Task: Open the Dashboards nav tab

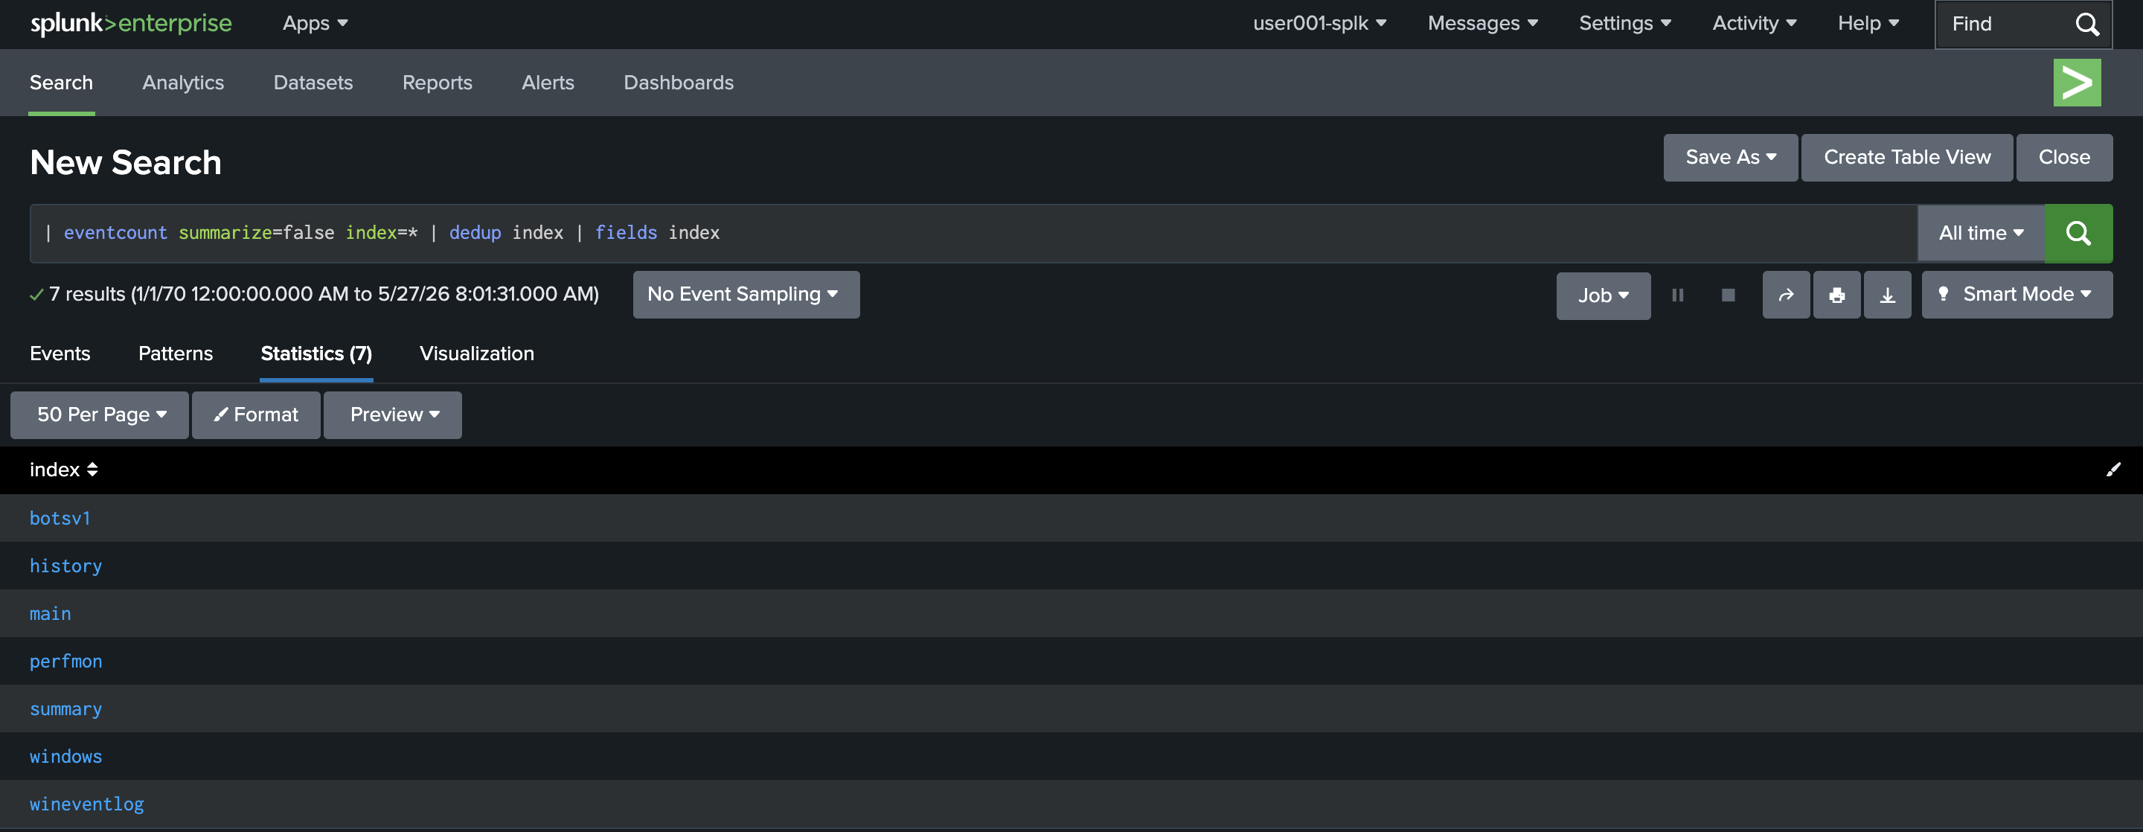Action: click(679, 83)
